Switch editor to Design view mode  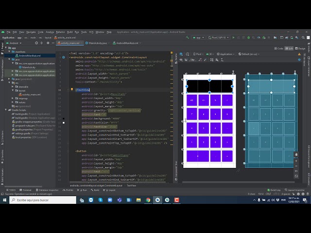pyautogui.click(x=300, y=49)
